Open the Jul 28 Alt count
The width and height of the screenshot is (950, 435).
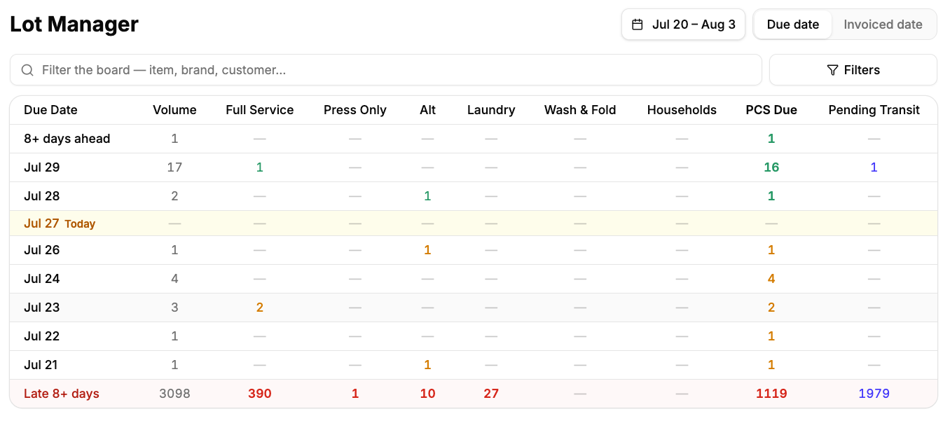pyautogui.click(x=427, y=196)
